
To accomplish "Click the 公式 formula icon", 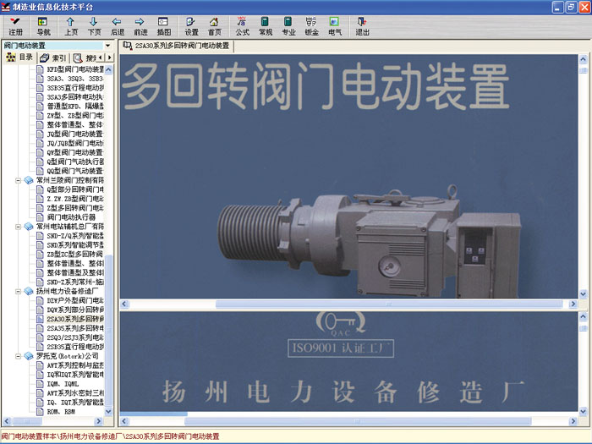I will tap(242, 25).
